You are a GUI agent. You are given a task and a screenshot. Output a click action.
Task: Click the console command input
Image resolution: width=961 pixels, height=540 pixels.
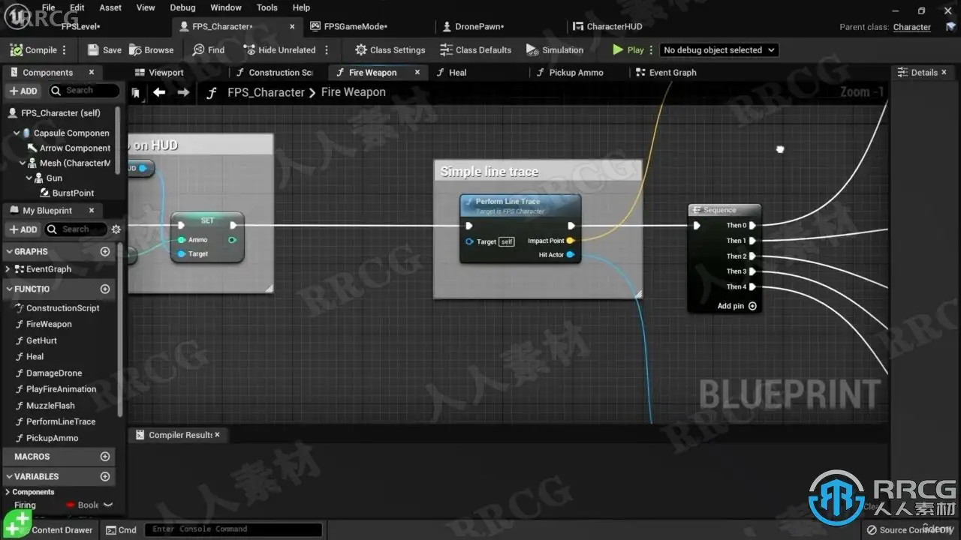click(233, 529)
